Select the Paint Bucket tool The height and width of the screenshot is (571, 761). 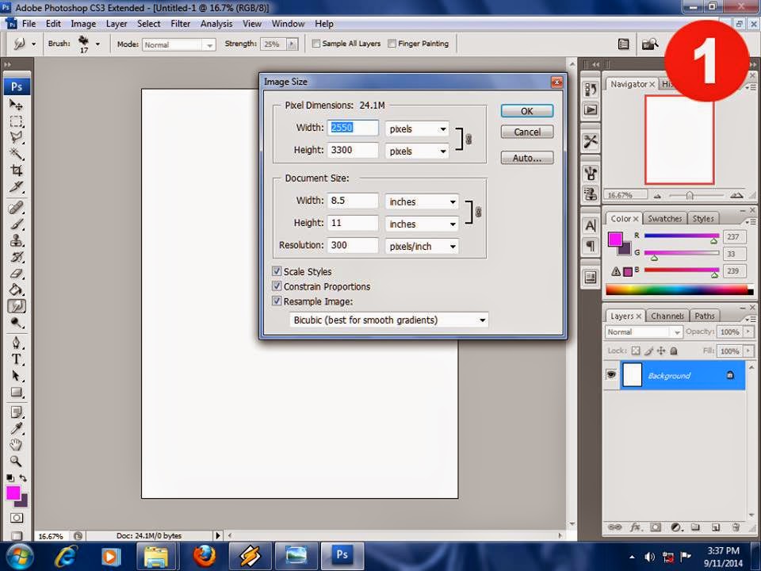16,290
